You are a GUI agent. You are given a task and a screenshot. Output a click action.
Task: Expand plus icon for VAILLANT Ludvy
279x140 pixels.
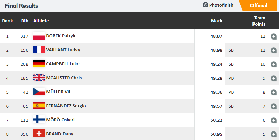click(x=274, y=50)
